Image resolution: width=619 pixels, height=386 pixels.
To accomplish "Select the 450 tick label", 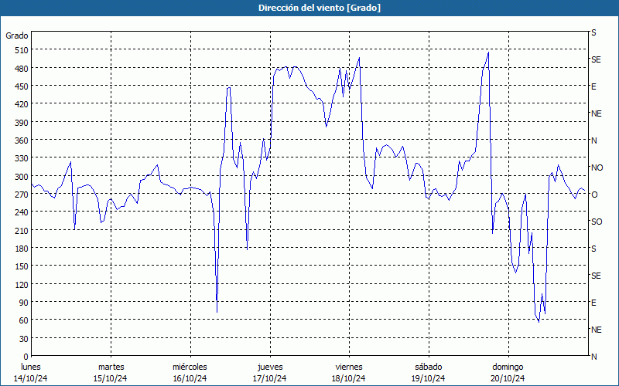I will 22,86.
